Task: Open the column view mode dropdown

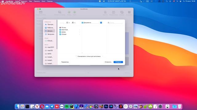Action: (x=68, y=23)
